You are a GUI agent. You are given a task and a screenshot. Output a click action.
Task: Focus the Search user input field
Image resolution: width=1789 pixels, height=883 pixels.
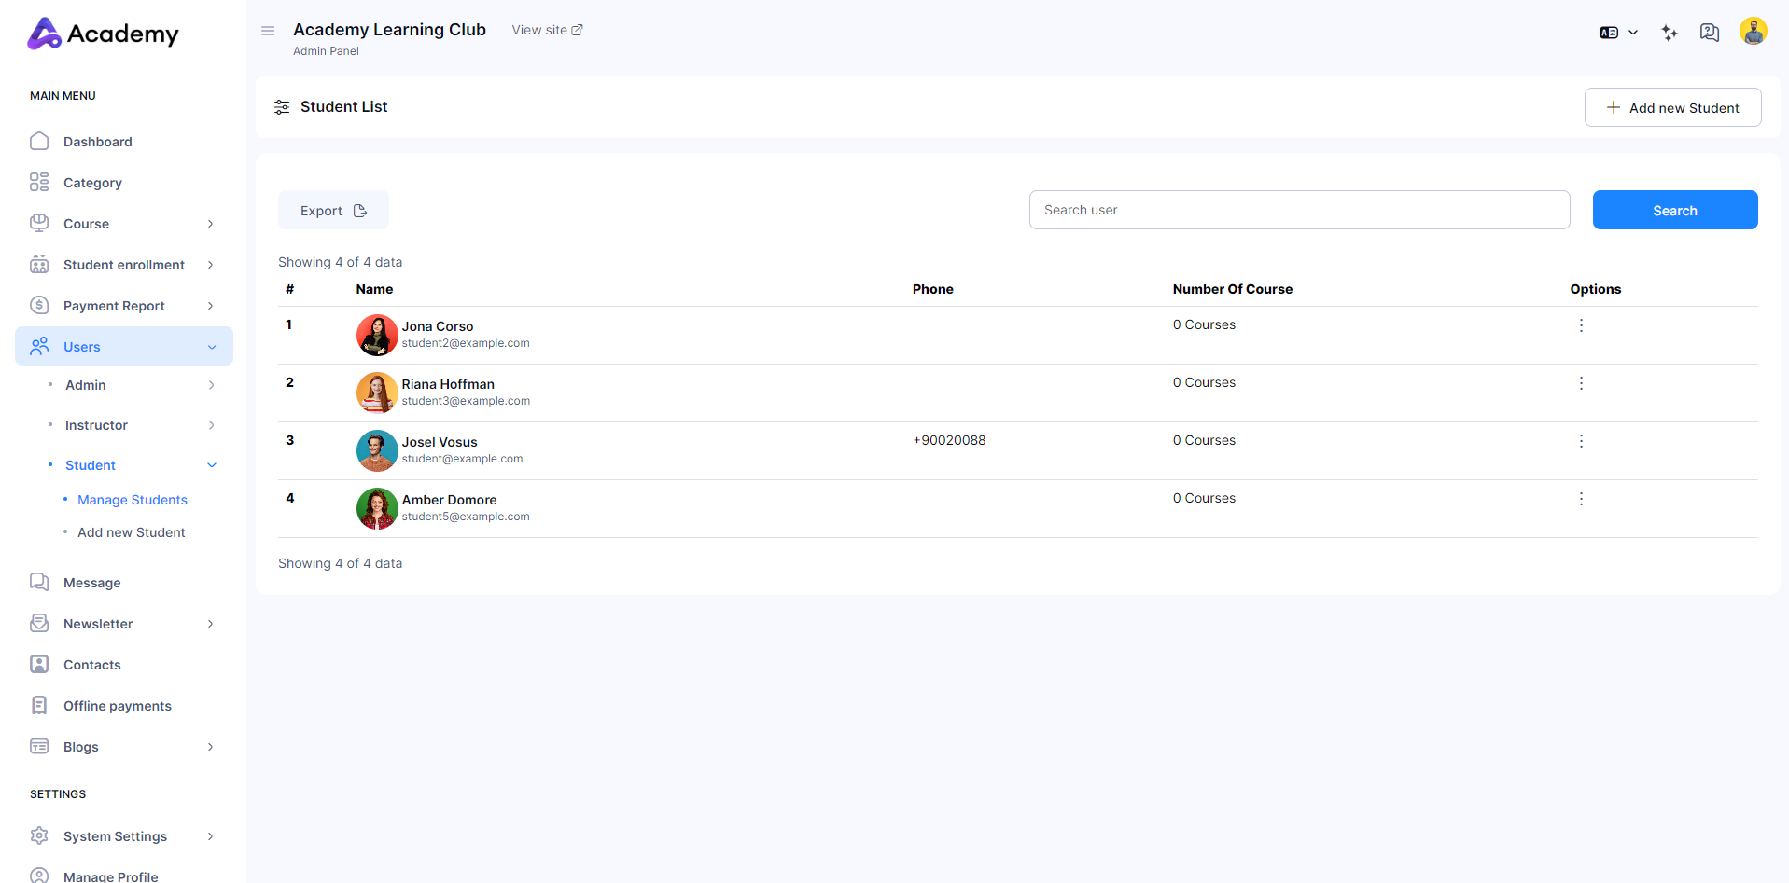coord(1299,211)
